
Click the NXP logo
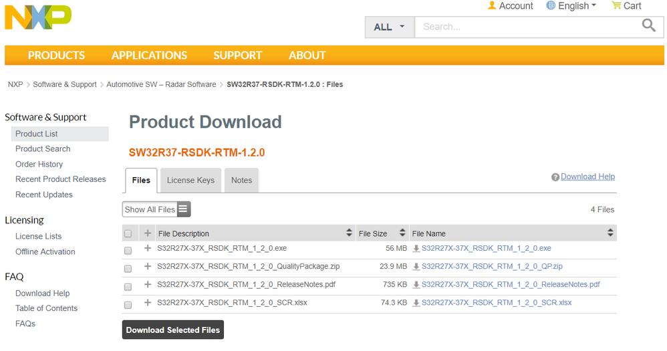click(38, 17)
